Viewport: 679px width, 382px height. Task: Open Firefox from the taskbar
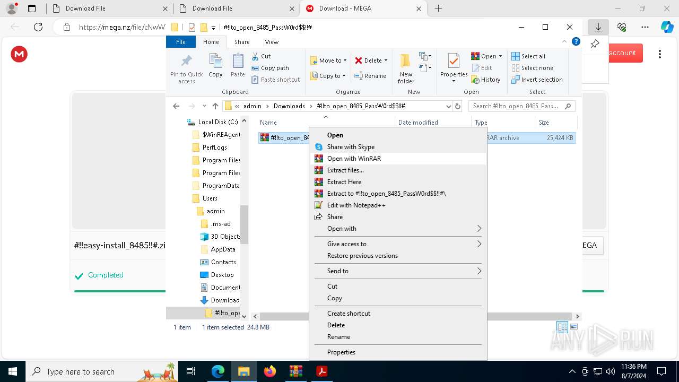tap(270, 371)
